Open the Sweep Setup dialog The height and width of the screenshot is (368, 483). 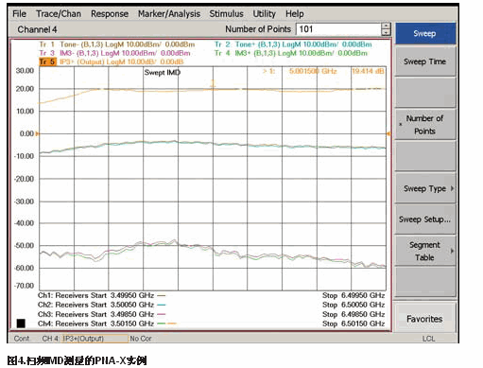tap(425, 219)
